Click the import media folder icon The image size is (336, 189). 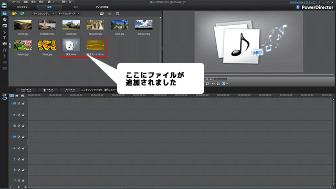point(14,14)
